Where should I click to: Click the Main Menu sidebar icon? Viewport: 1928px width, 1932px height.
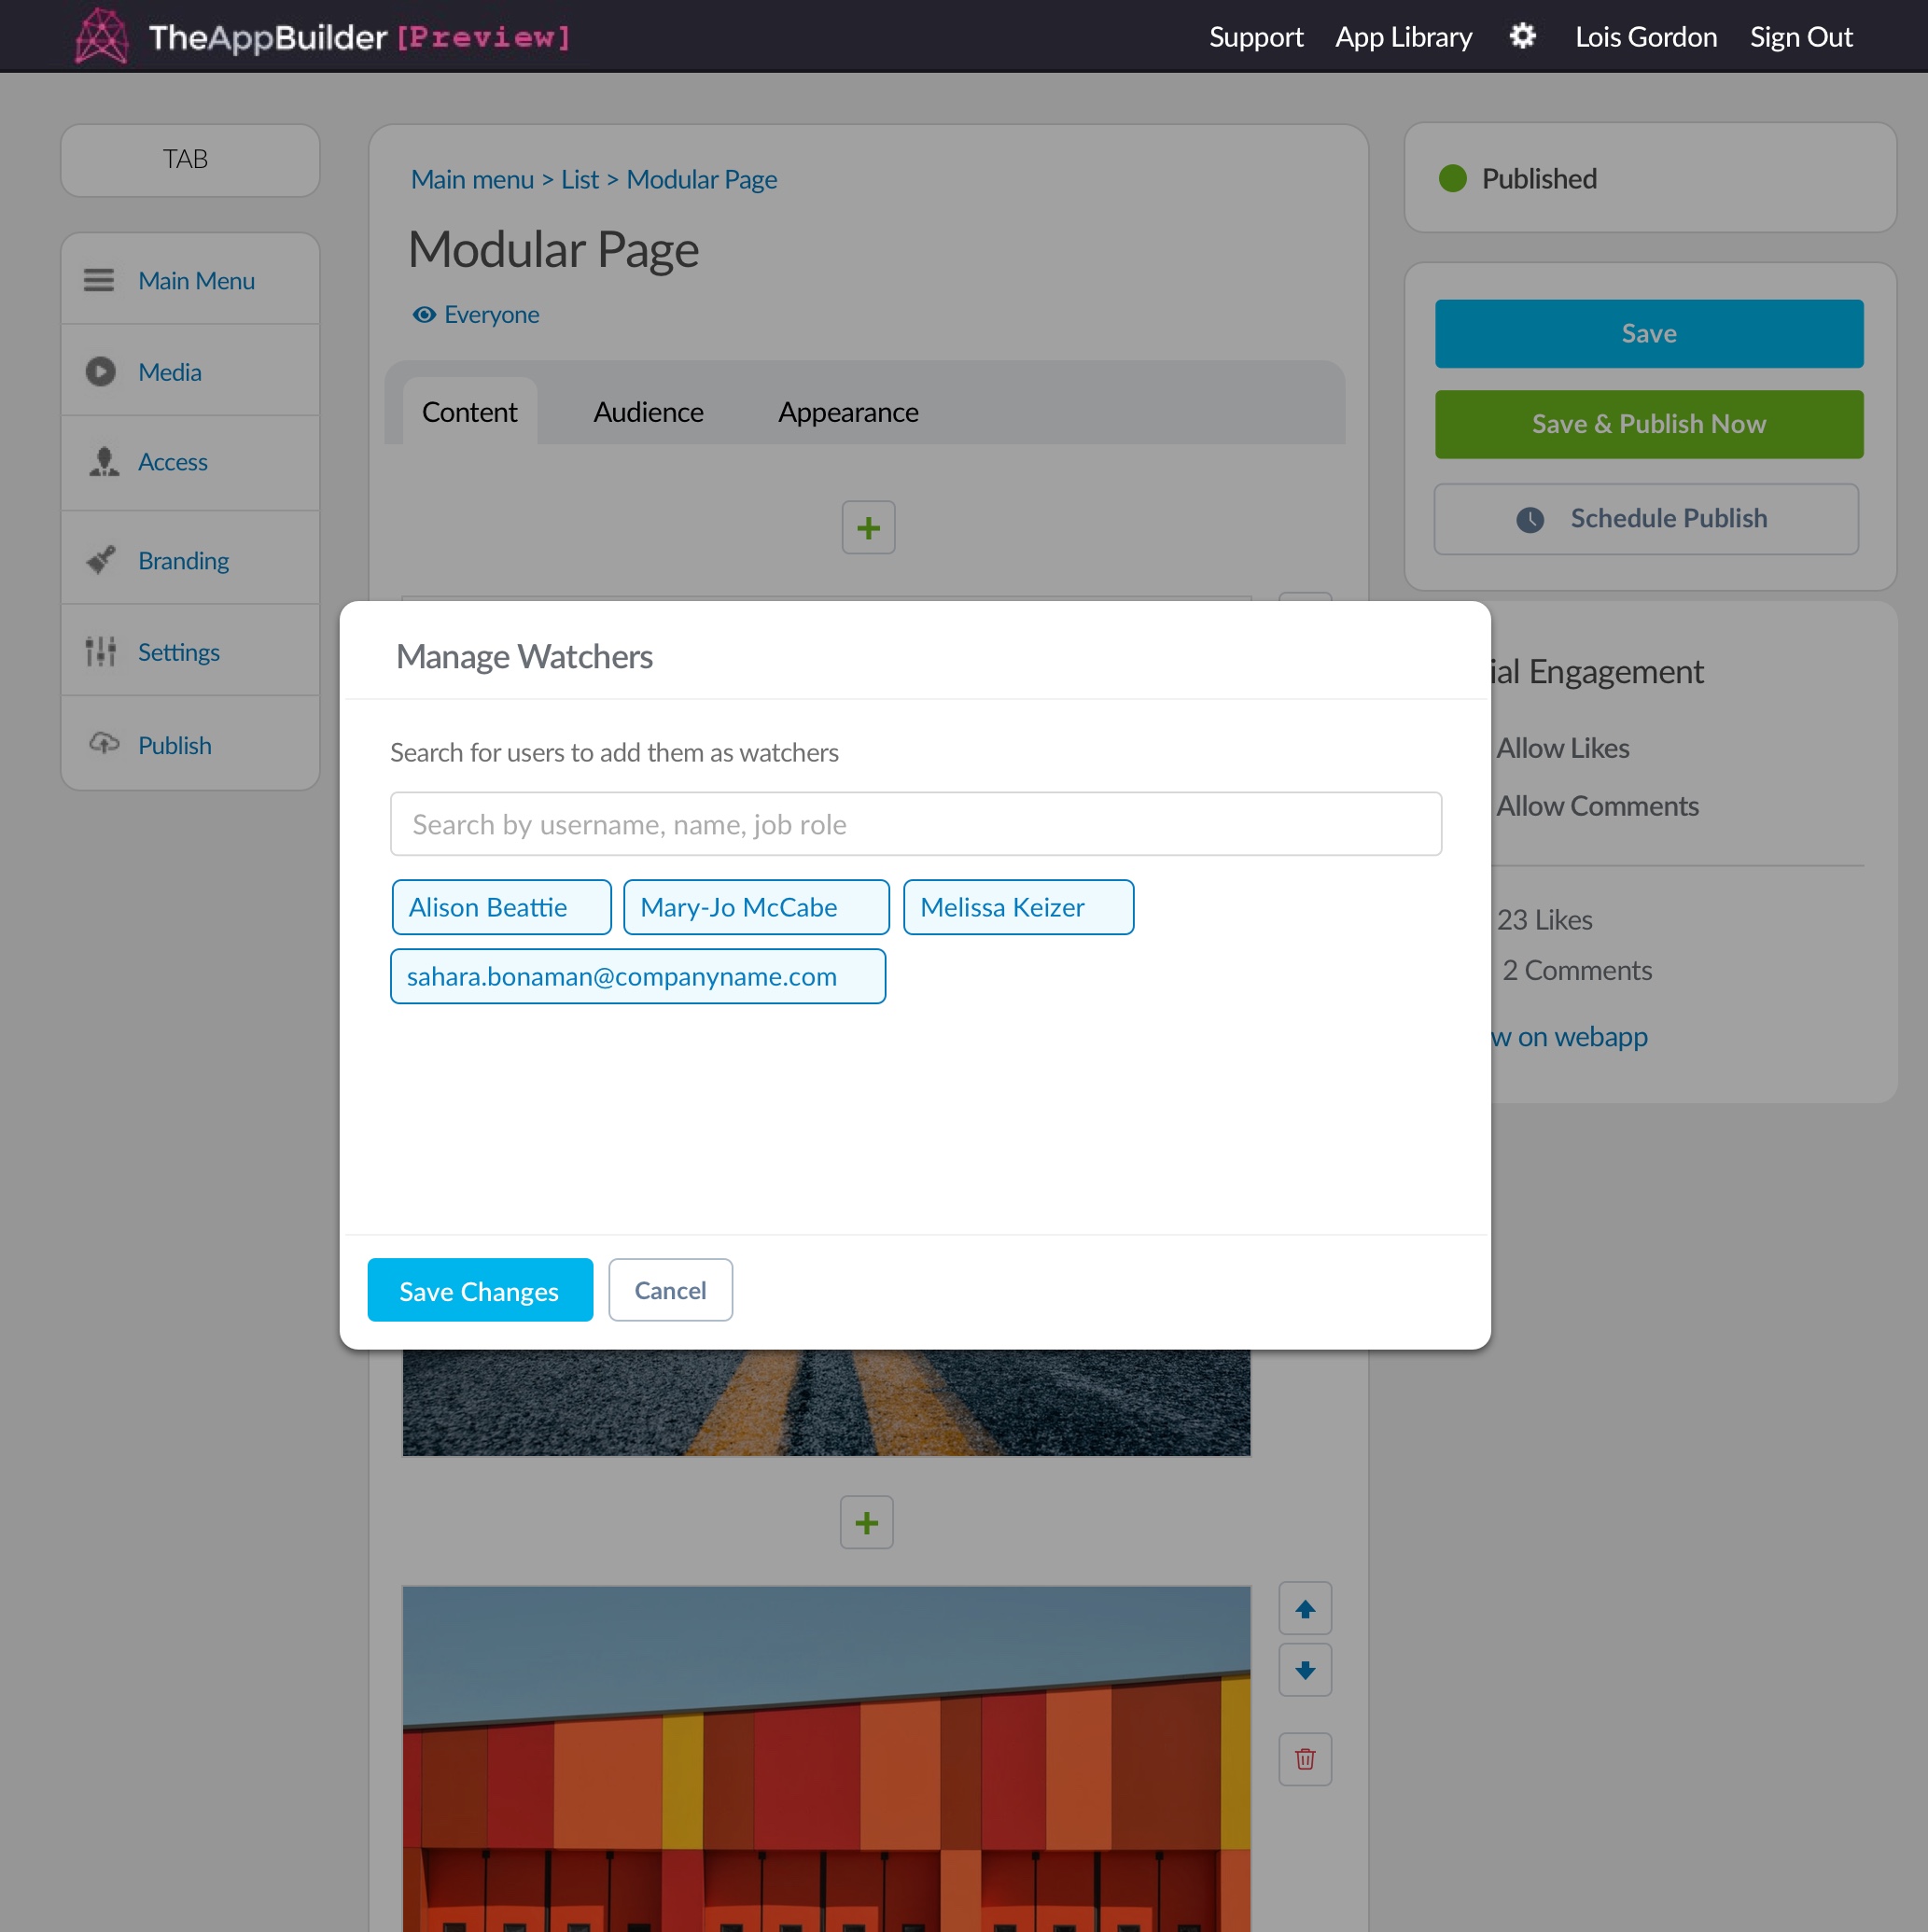(101, 279)
